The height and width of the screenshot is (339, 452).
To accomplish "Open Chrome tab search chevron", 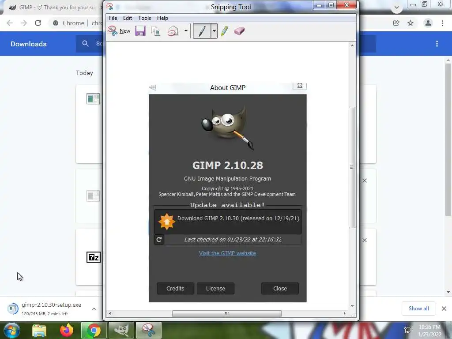I will click(397, 8).
